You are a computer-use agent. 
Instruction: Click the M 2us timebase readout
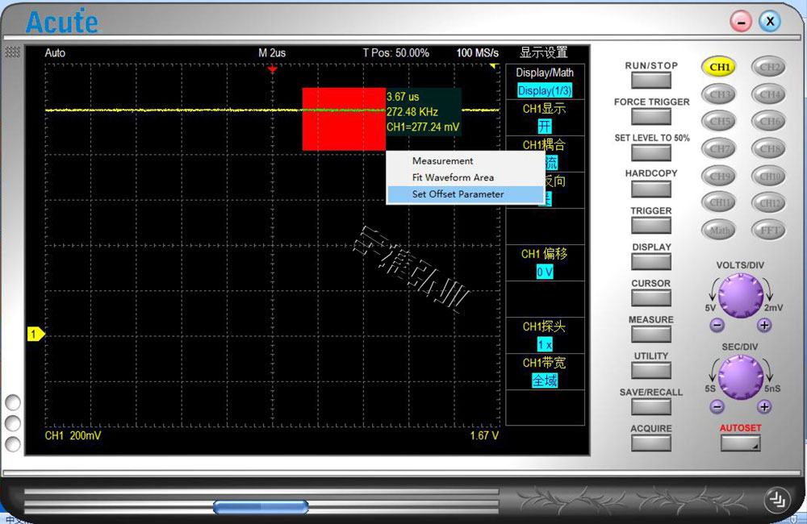click(272, 53)
